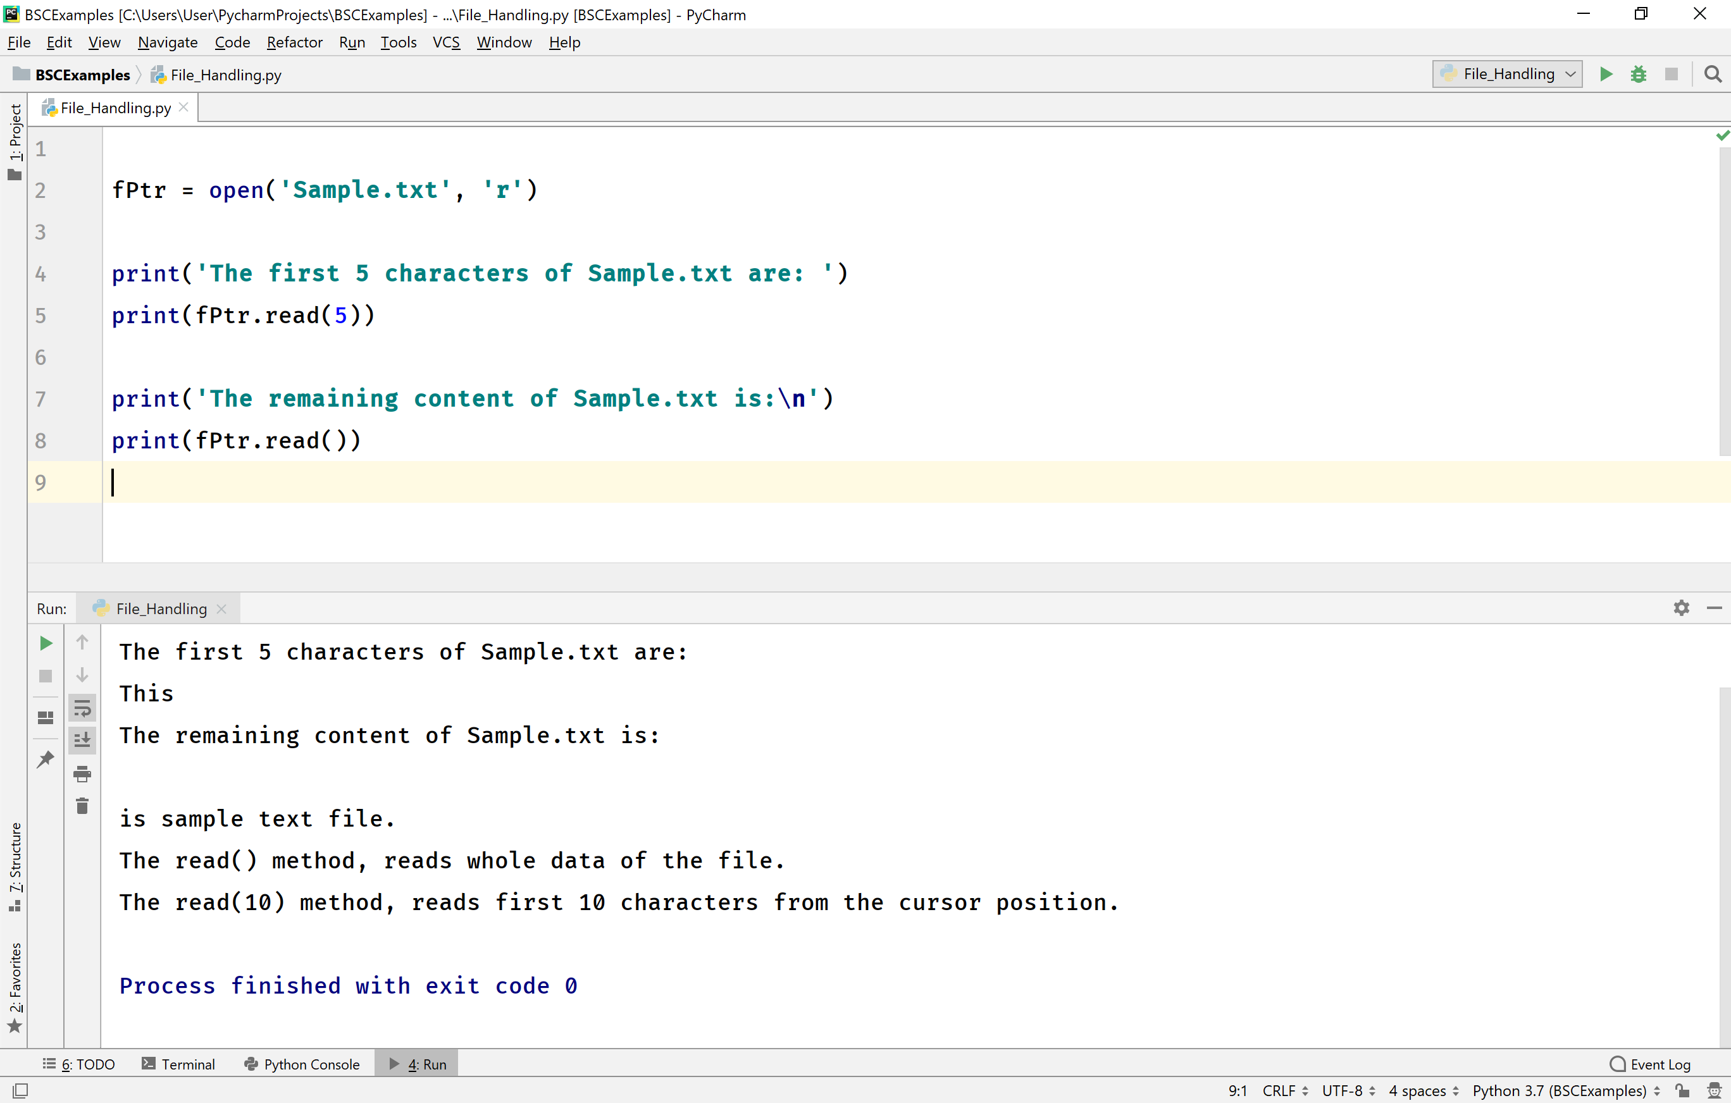The image size is (1731, 1103).
Task: Open the File_Handling run configuration dropdown
Action: coord(1507,73)
